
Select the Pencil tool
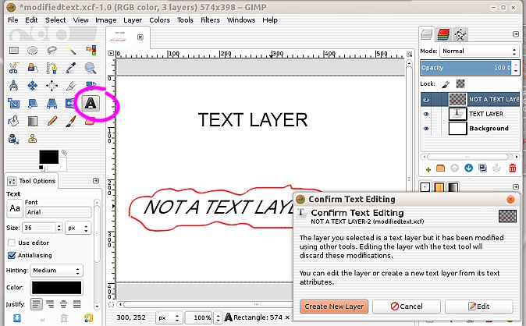tap(52, 121)
